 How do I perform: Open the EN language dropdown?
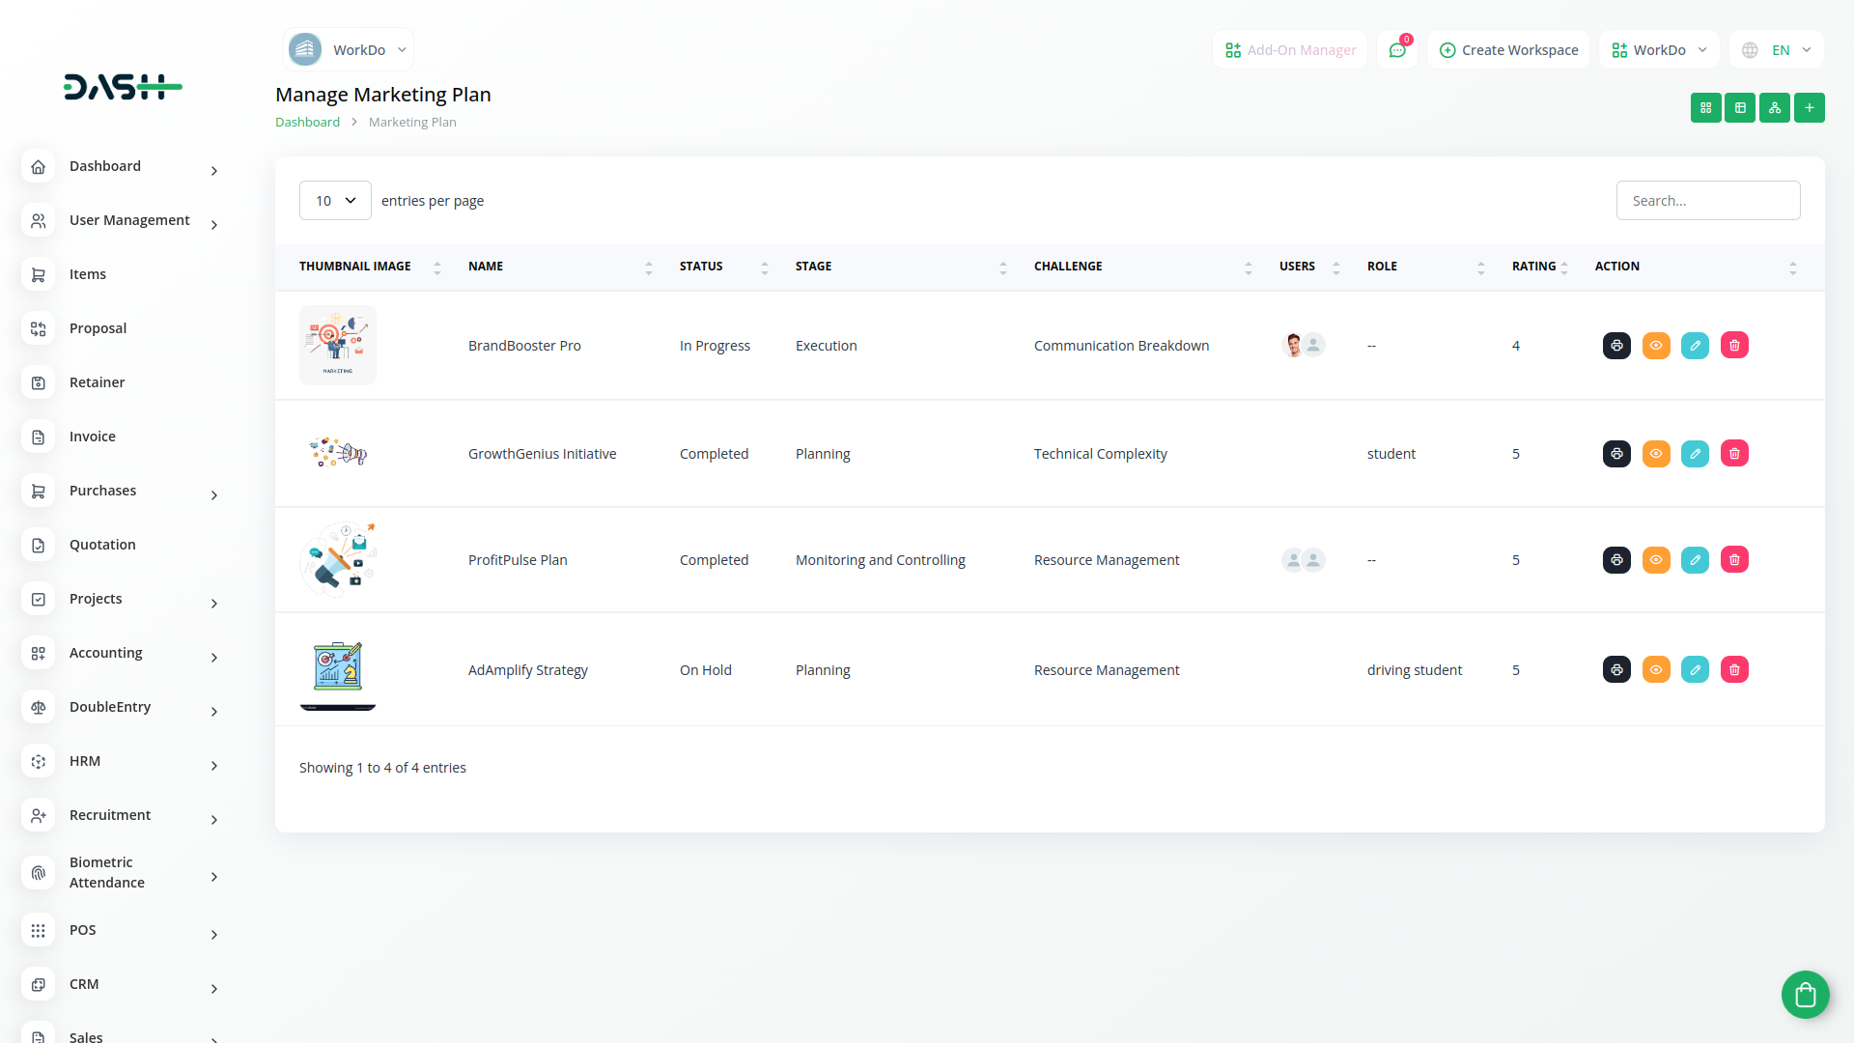[x=1777, y=50]
